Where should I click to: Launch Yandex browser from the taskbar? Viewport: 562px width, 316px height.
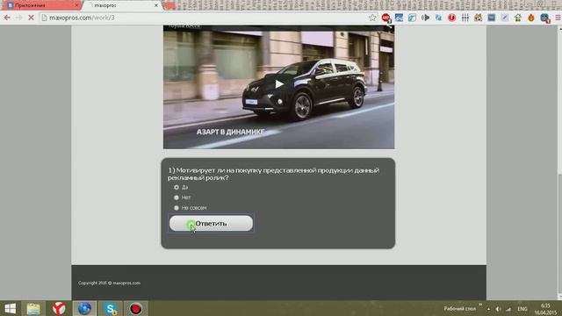coord(59,308)
